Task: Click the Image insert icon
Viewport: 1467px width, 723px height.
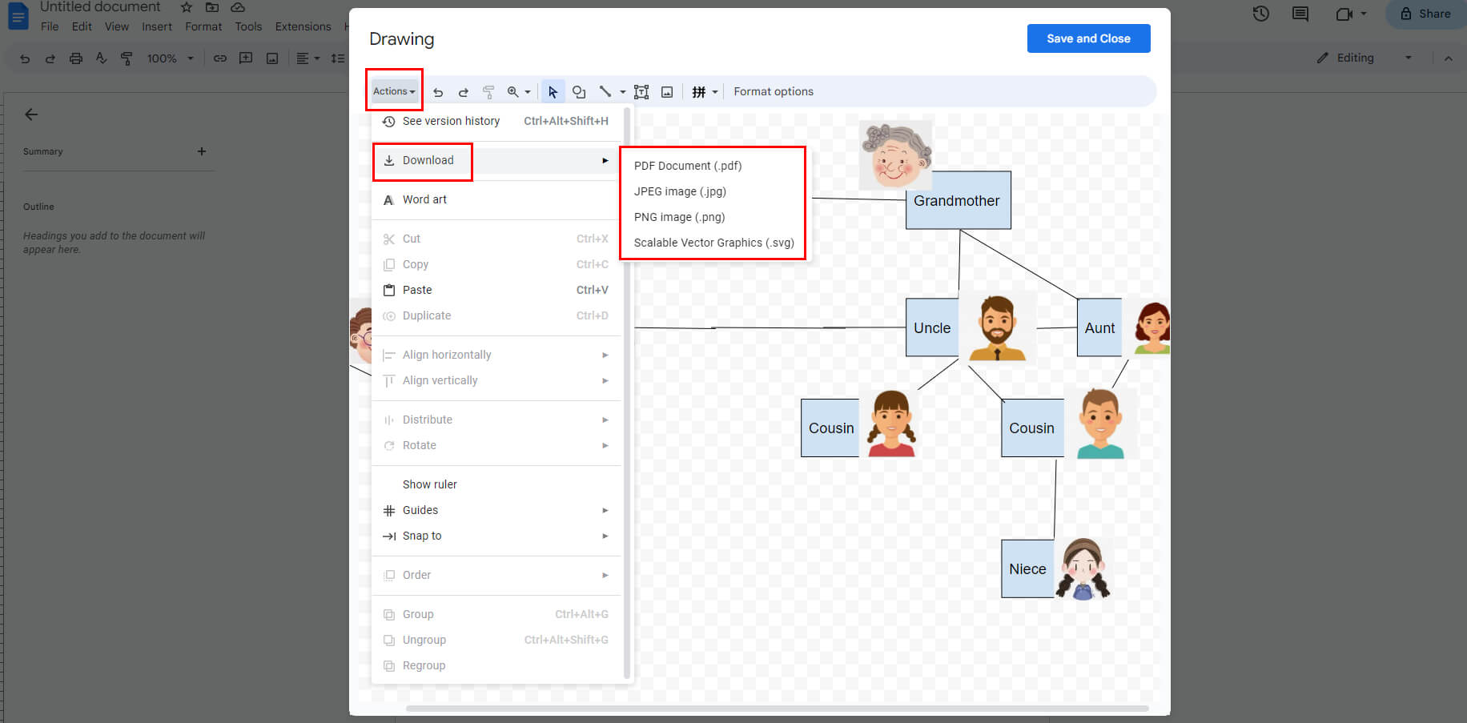Action: (x=667, y=92)
